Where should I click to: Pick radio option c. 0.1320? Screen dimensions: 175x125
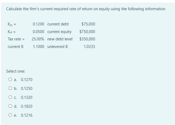10,97
